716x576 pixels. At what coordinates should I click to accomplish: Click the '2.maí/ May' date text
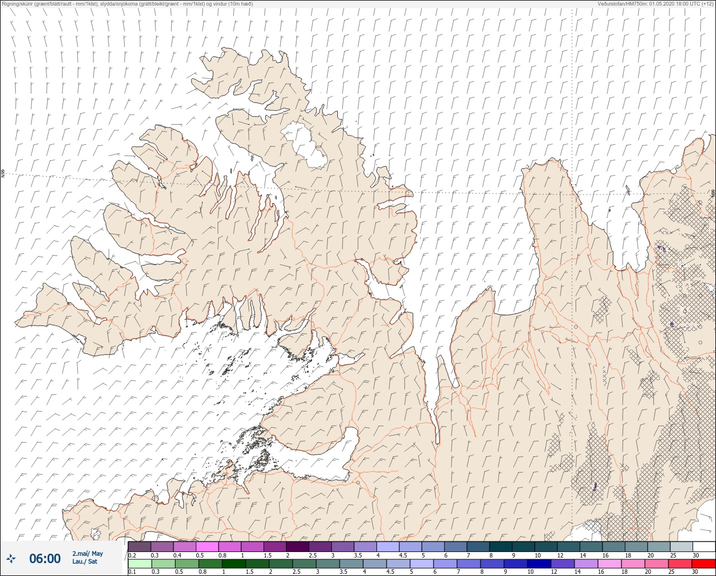(x=87, y=554)
